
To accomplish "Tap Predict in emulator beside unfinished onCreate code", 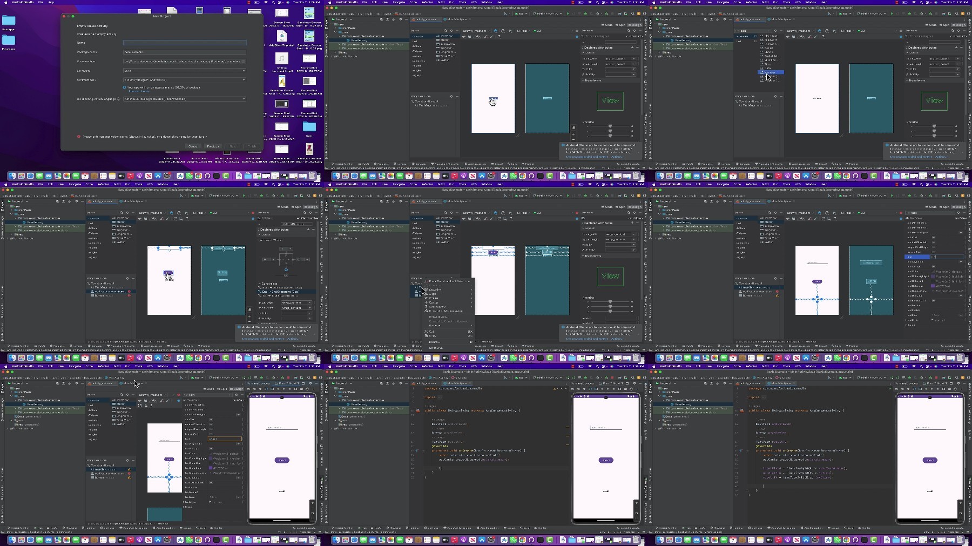I will tap(606, 460).
